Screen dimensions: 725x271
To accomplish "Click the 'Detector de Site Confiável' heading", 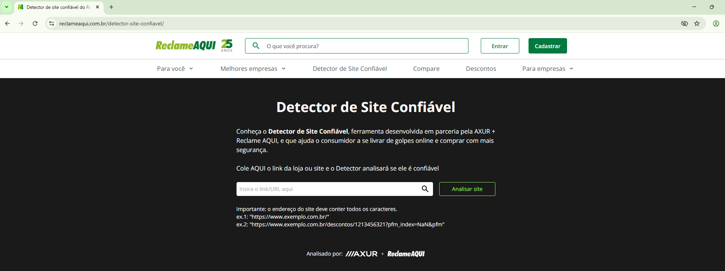I will [x=366, y=107].
